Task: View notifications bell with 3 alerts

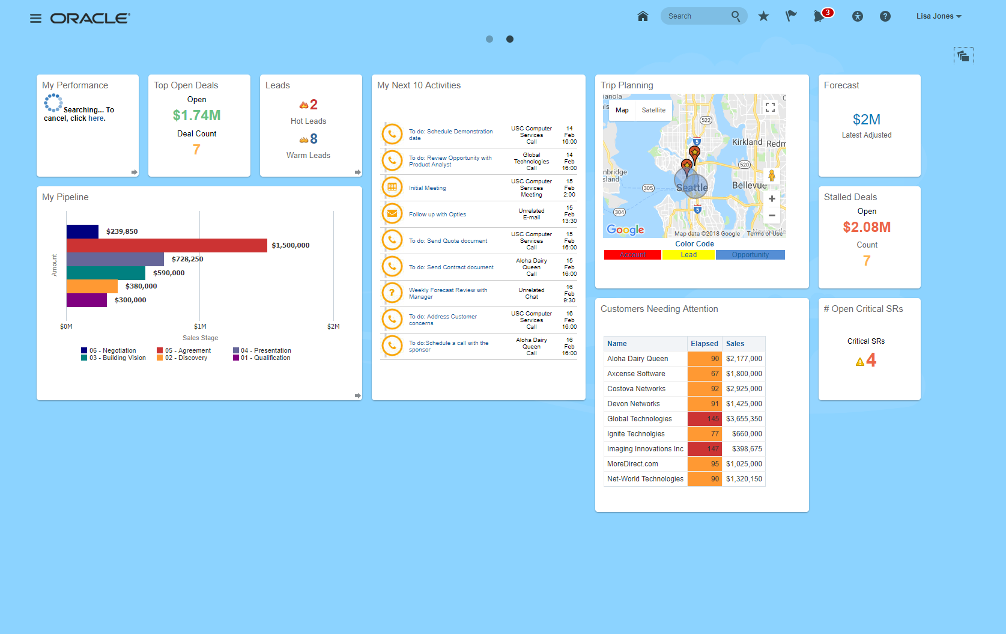Action: pos(820,16)
